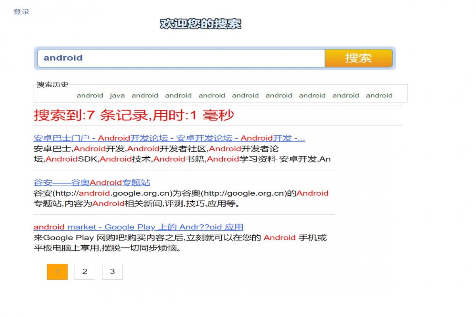Click the 搜索 search button

coord(358,58)
